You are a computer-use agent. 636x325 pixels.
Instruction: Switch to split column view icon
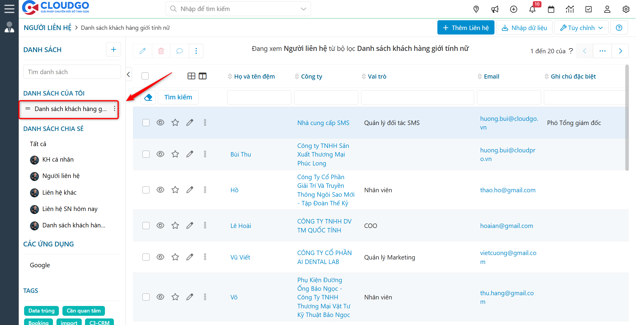point(202,76)
